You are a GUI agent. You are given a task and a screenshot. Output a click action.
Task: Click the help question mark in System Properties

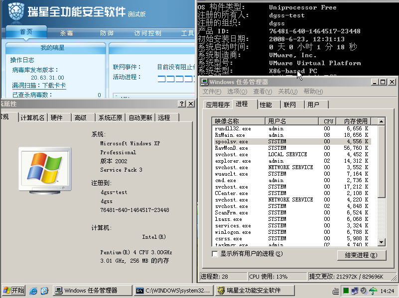tap(182, 103)
